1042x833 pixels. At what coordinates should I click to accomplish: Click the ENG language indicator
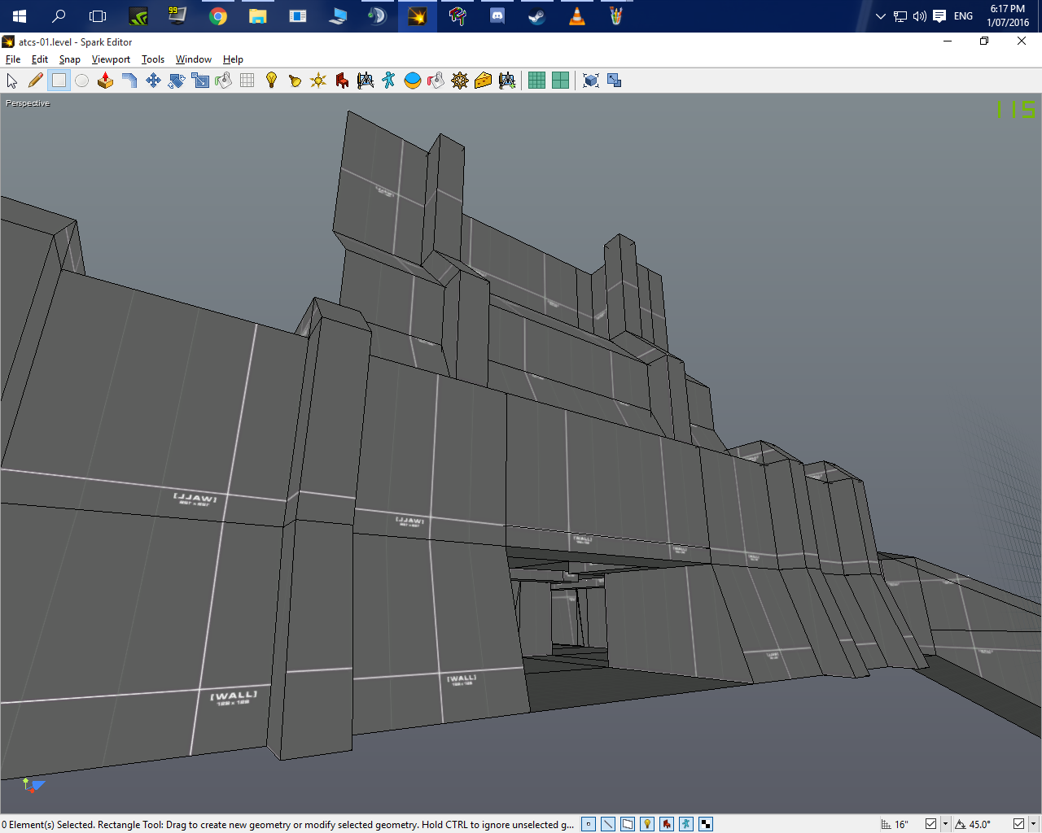coord(963,16)
